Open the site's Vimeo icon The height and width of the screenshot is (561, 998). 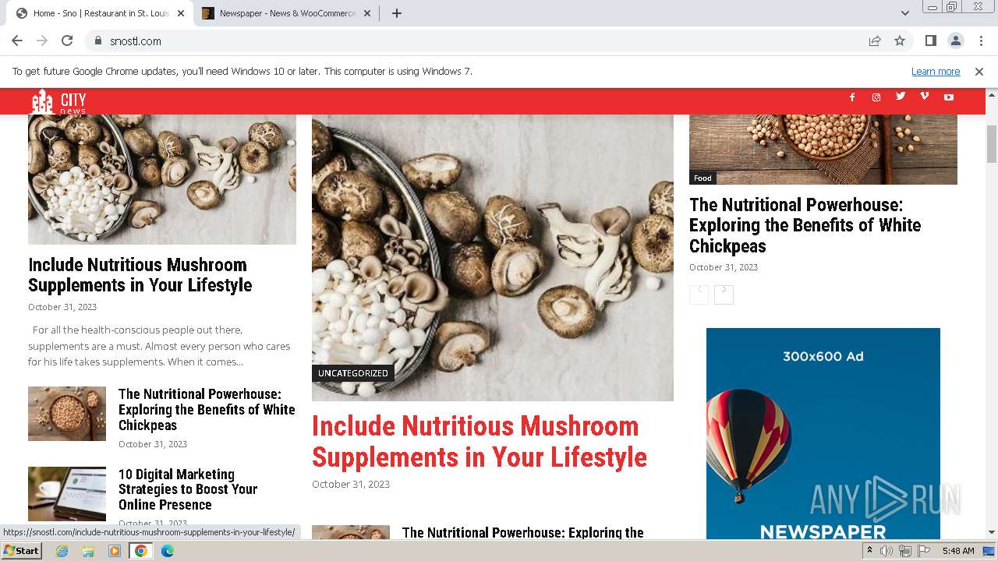[x=925, y=97]
